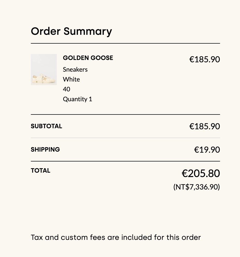Click the Sneakers product type text
The image size is (240, 257).
coord(75,70)
